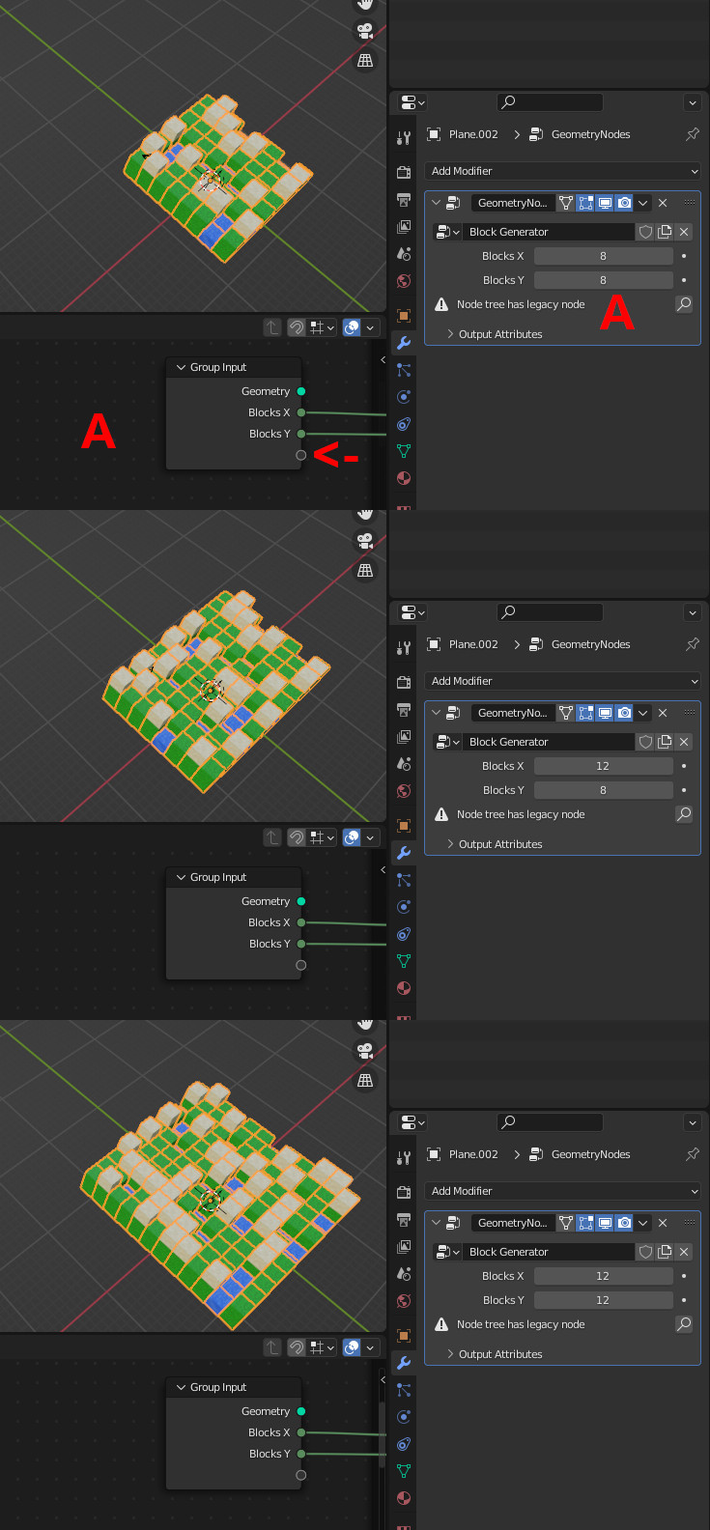Toggle modifier on-cage vertex icon in top screenshot
The image size is (710, 1530).
(566, 203)
